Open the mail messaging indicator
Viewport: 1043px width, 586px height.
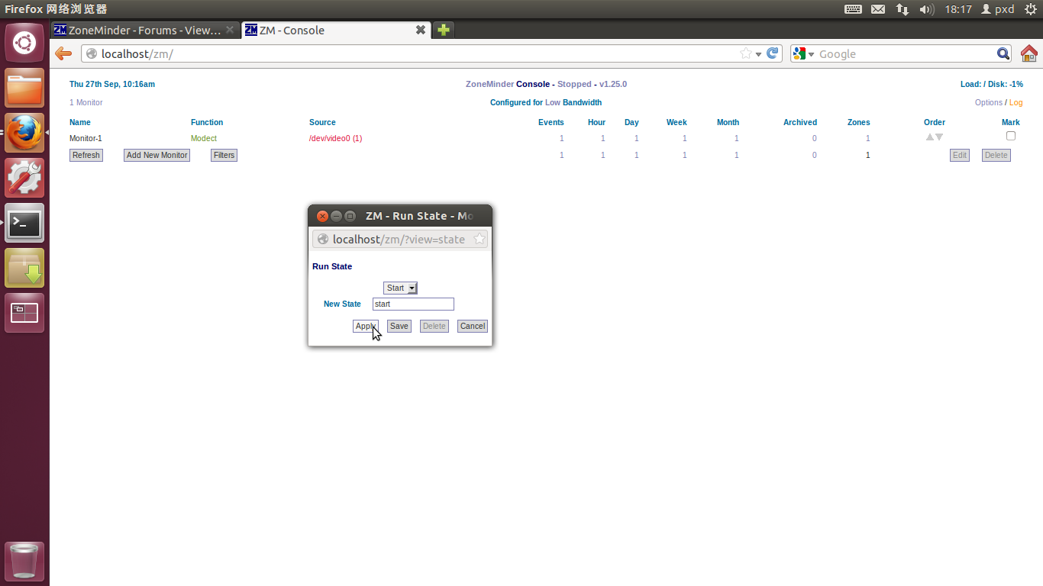coord(878,9)
